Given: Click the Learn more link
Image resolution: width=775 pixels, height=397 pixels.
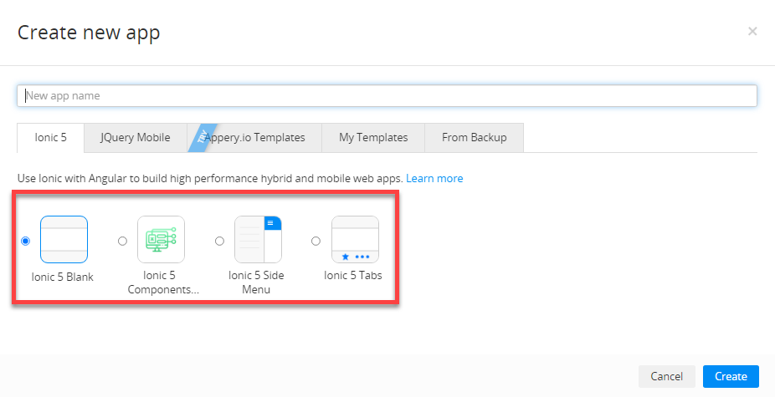Looking at the screenshot, I should (x=434, y=178).
